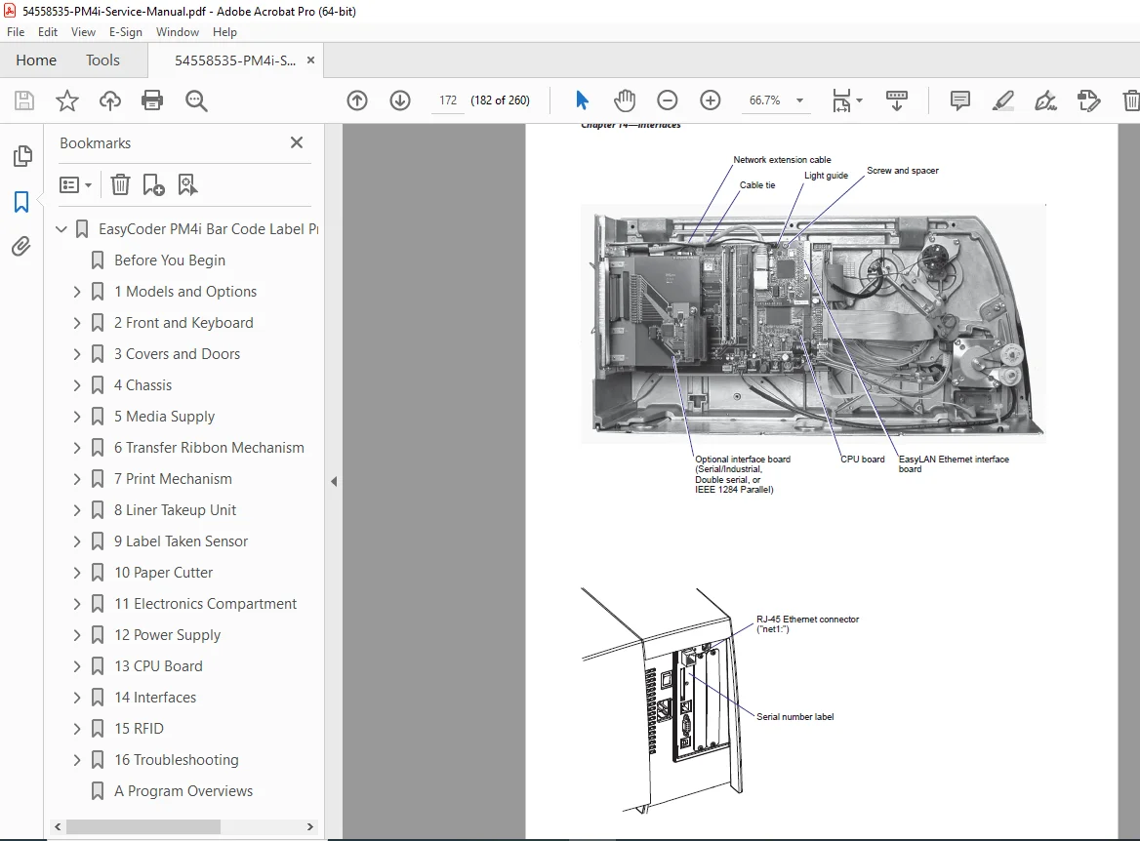This screenshot has width=1140, height=841.
Task: Expand 5 Media Supply bookmark
Action: click(x=77, y=417)
